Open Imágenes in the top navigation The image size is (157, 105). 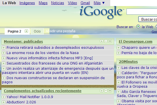(x=27, y=3)
